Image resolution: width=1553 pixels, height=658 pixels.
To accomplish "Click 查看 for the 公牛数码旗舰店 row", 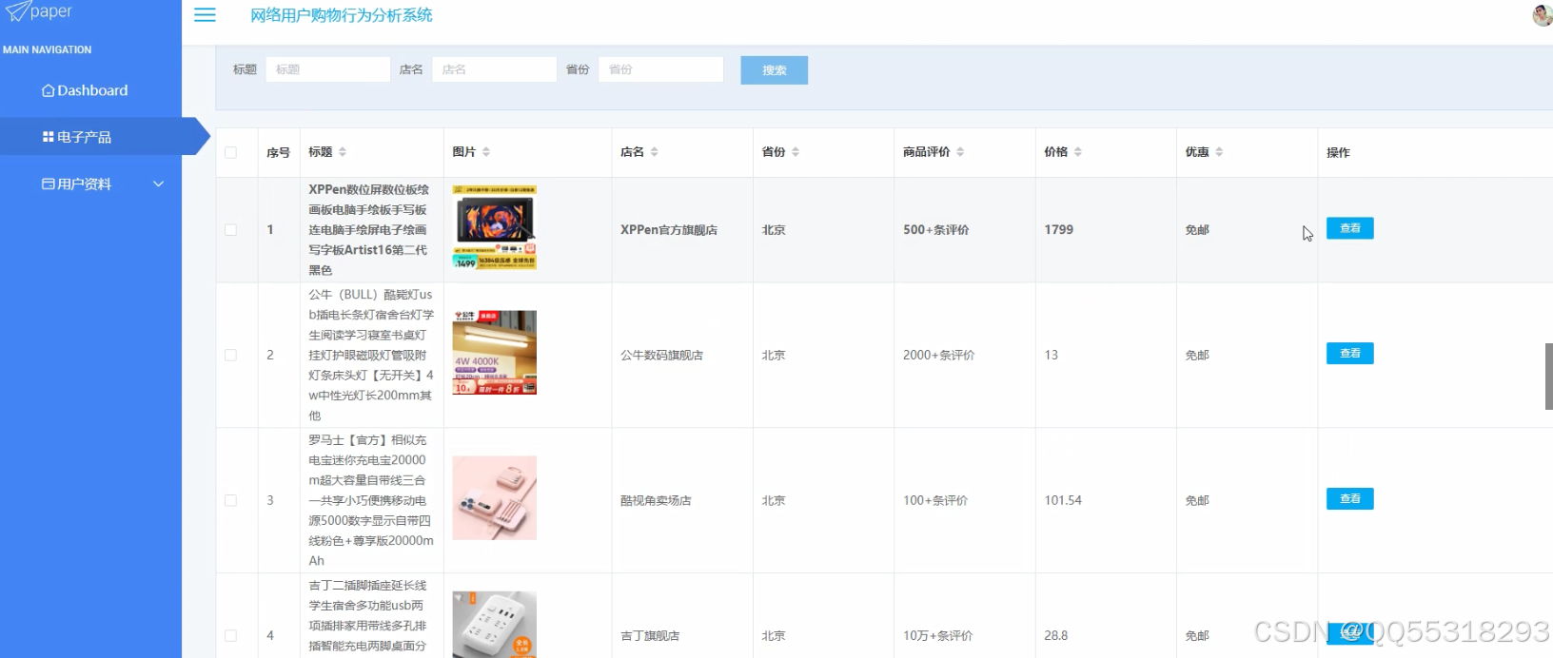I will click(x=1349, y=353).
